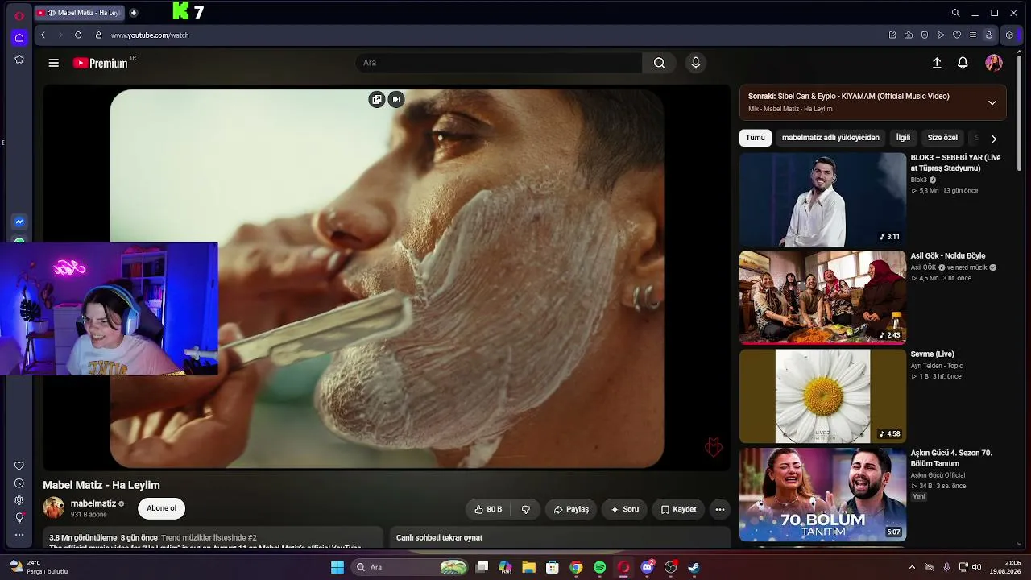Open the YouTube create upload icon

click(937, 63)
